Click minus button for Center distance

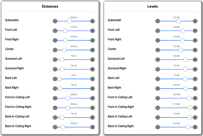click(x=55, y=50)
